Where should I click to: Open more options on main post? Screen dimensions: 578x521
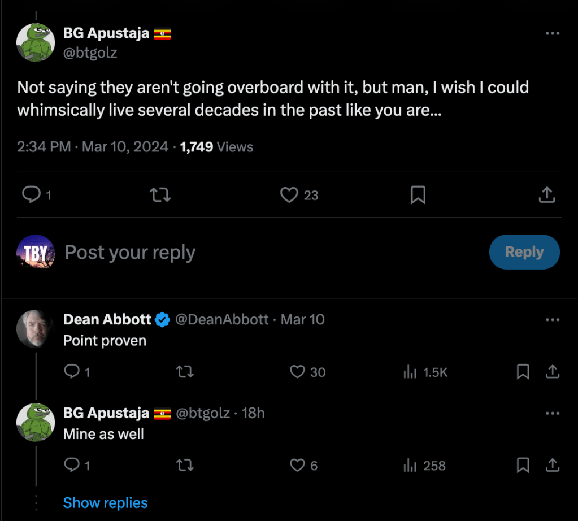pos(552,33)
